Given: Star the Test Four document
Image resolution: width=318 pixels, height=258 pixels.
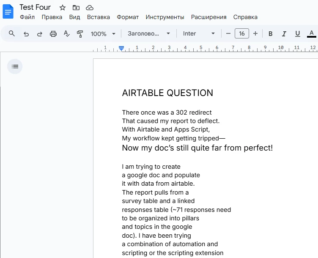Looking at the screenshot, I should click(63, 8).
